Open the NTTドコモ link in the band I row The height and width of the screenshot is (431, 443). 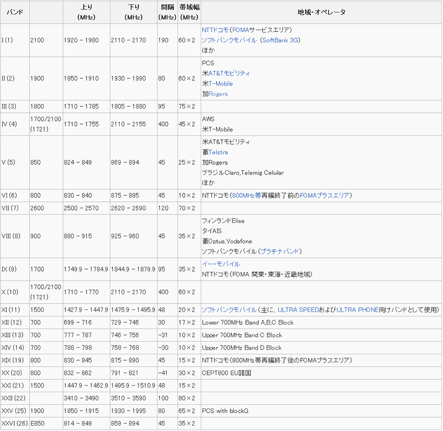215,30
